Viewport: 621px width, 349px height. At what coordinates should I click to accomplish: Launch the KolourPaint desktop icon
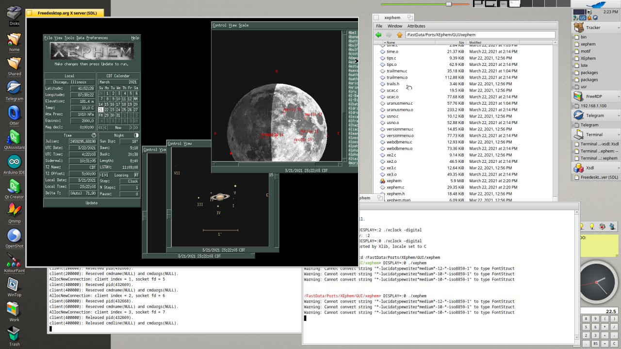[x=14, y=263]
